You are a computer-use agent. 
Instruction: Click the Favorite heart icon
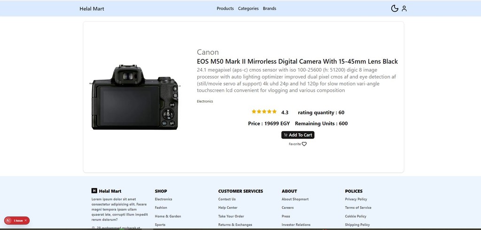304,144
